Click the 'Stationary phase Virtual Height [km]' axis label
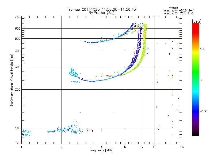The height and width of the screenshot is (160, 214). point(12,80)
